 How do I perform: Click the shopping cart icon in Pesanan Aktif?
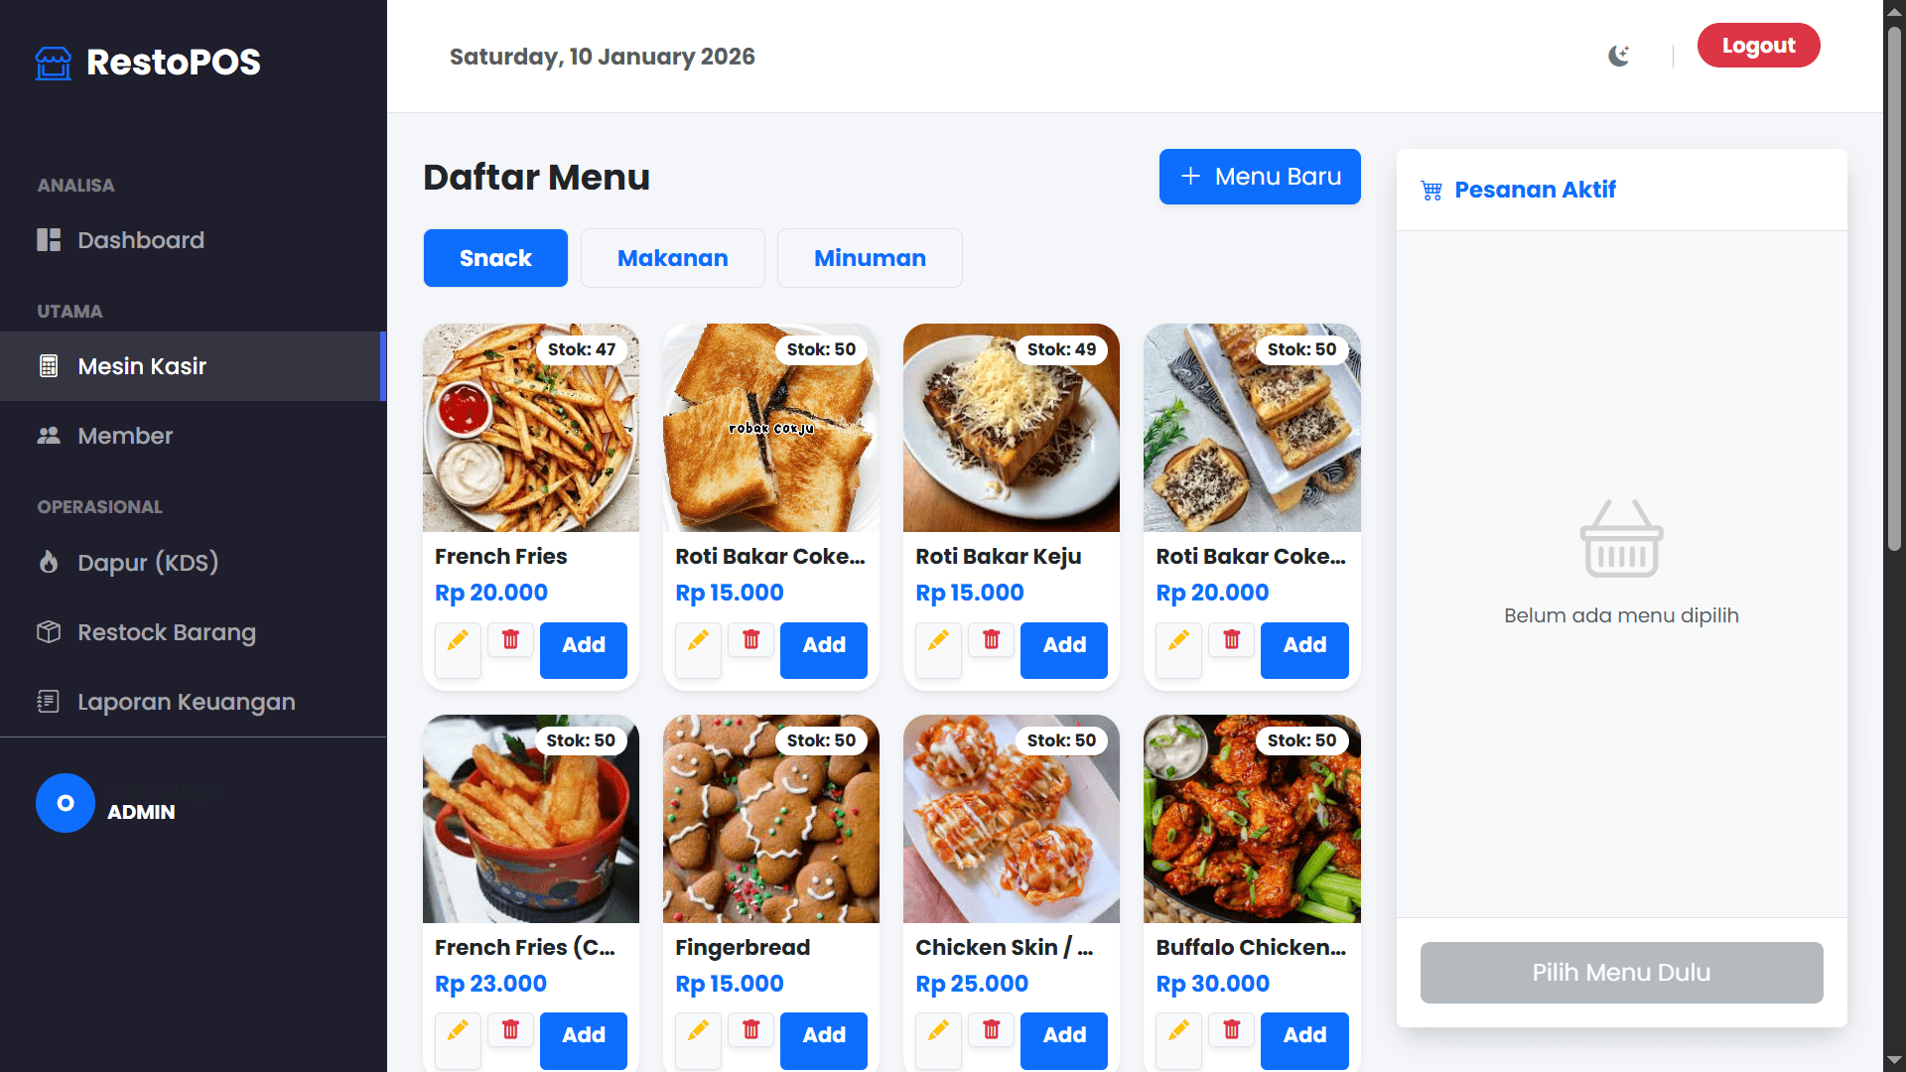pyautogui.click(x=1430, y=191)
